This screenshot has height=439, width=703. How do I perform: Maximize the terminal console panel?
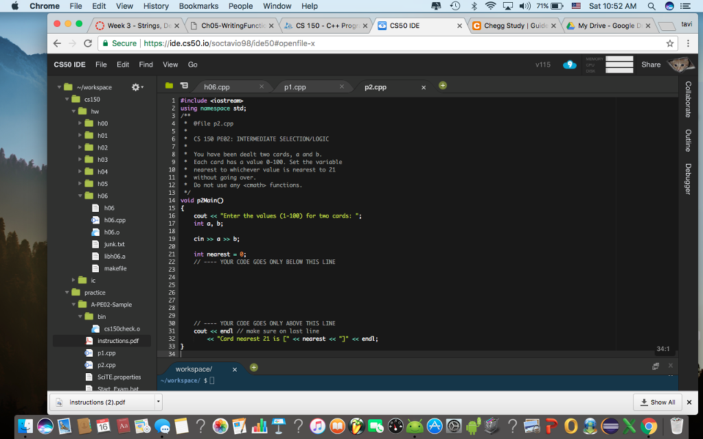pyautogui.click(x=656, y=367)
